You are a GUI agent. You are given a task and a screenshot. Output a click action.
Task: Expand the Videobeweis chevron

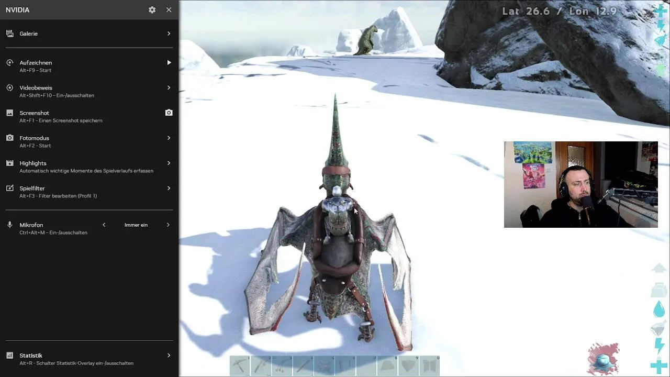169,88
